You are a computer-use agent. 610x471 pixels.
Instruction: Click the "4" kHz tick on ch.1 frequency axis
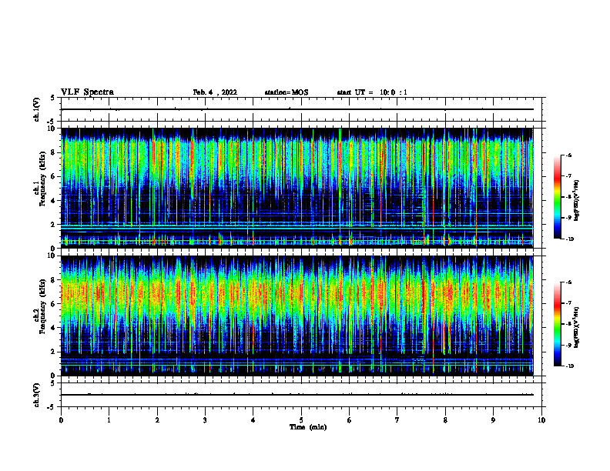click(x=54, y=201)
